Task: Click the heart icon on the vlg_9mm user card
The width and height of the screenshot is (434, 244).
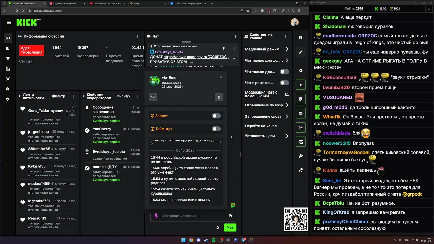Action: (153, 97)
